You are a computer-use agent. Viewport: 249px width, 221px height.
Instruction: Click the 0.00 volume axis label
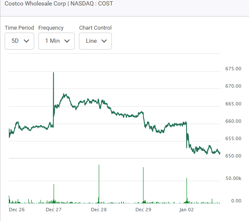[236, 201]
